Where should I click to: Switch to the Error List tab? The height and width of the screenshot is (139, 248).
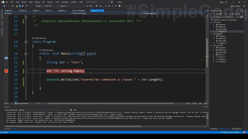tap(8, 129)
